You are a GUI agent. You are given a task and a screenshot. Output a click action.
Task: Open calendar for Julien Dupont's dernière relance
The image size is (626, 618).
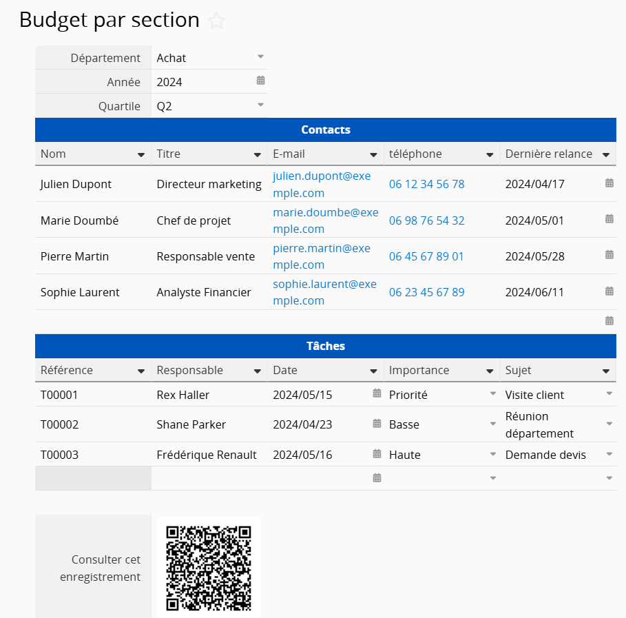(x=609, y=183)
